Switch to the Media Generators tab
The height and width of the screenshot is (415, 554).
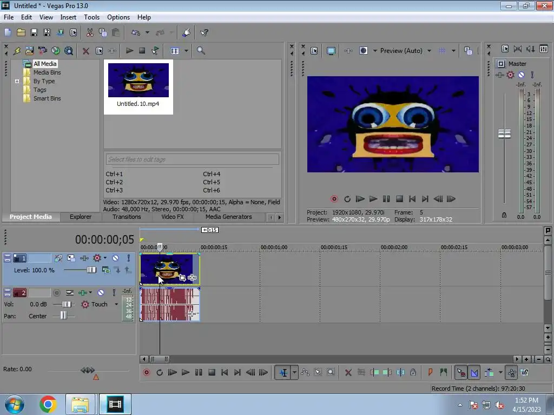(x=229, y=217)
